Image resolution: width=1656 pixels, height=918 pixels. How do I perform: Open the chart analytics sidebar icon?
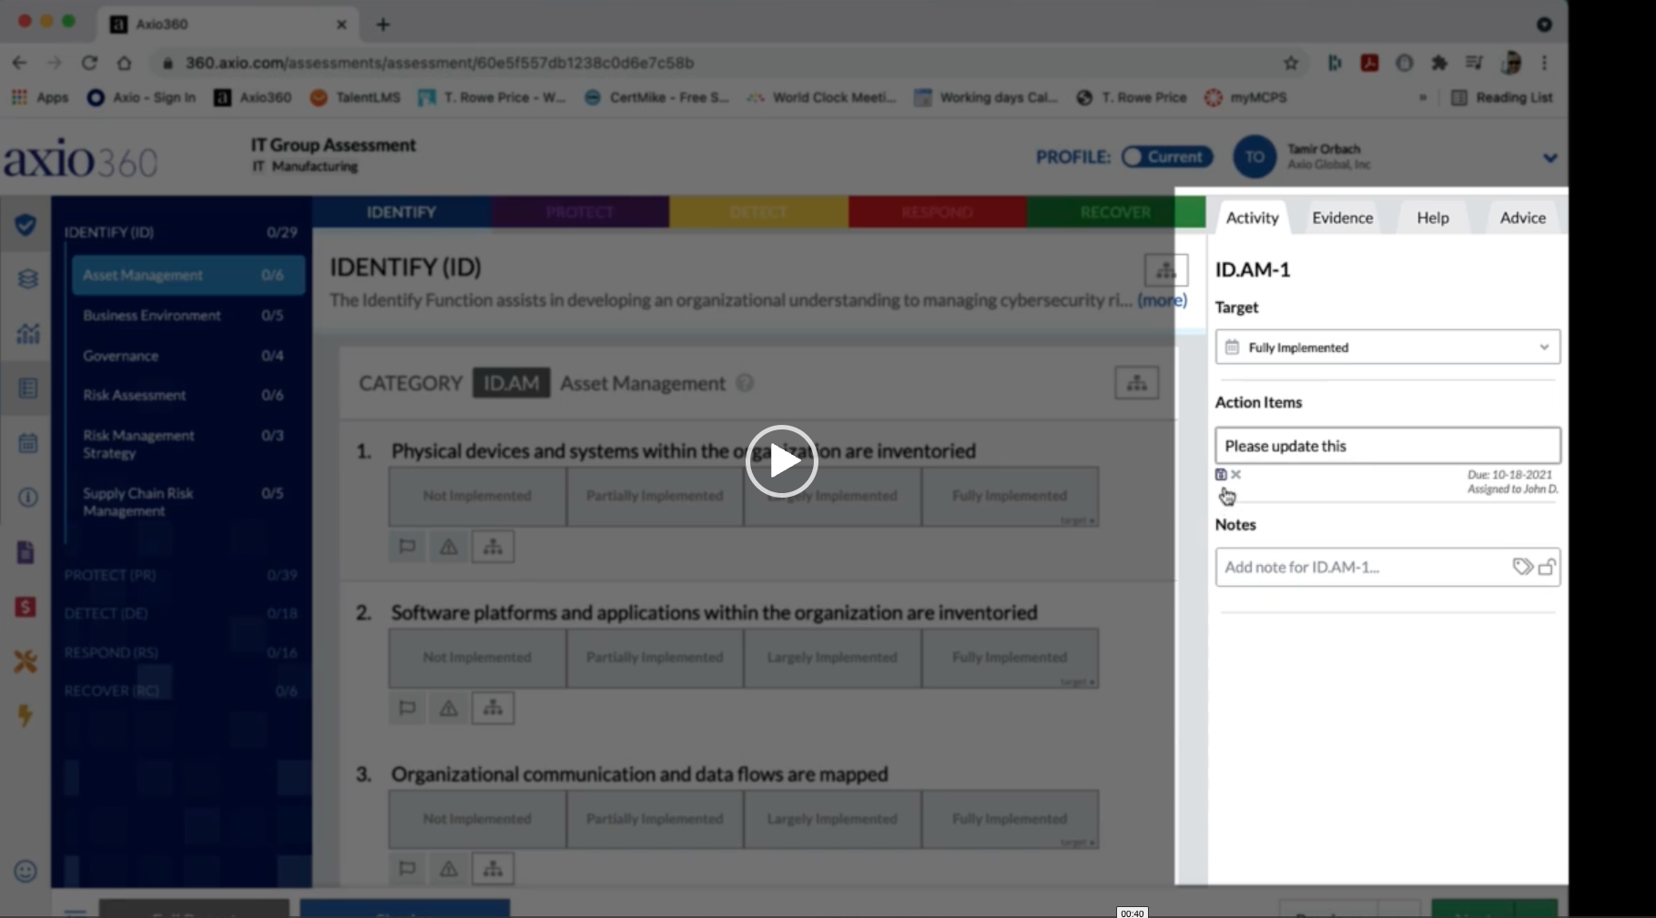[x=28, y=333]
